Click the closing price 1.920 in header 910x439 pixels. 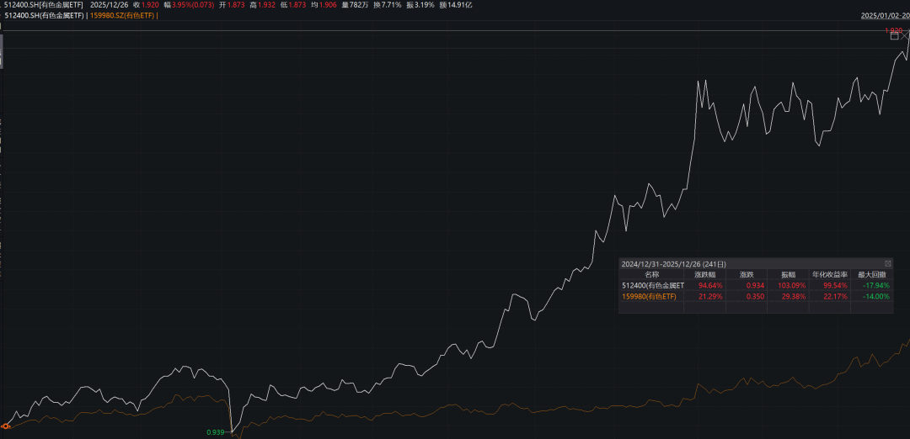149,5
